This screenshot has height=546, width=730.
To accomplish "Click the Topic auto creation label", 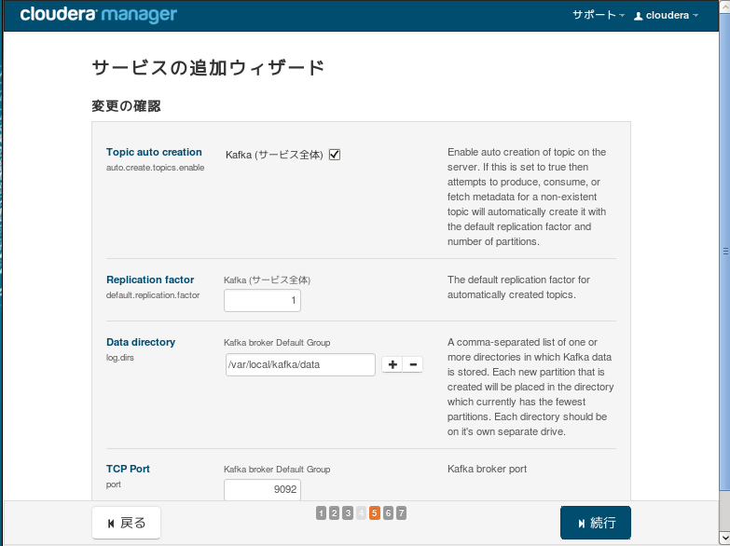I will (154, 152).
